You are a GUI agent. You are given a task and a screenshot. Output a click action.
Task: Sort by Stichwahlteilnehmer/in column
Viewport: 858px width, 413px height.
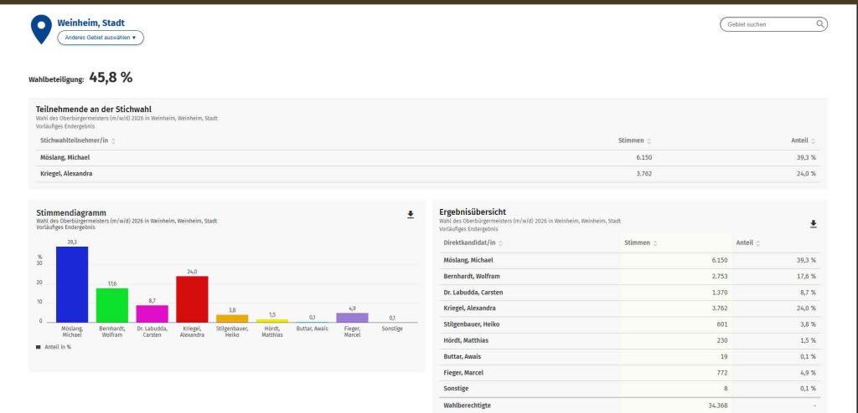(78, 140)
